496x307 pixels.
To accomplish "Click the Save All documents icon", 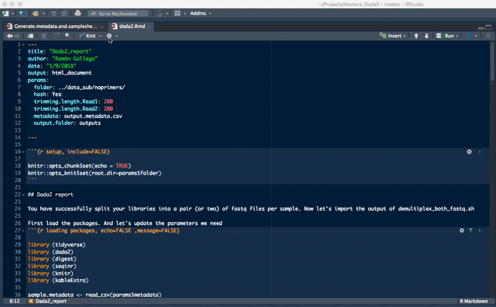I will pyautogui.click(x=64, y=13).
